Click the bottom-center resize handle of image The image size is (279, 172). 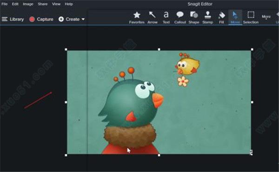pos(159,155)
